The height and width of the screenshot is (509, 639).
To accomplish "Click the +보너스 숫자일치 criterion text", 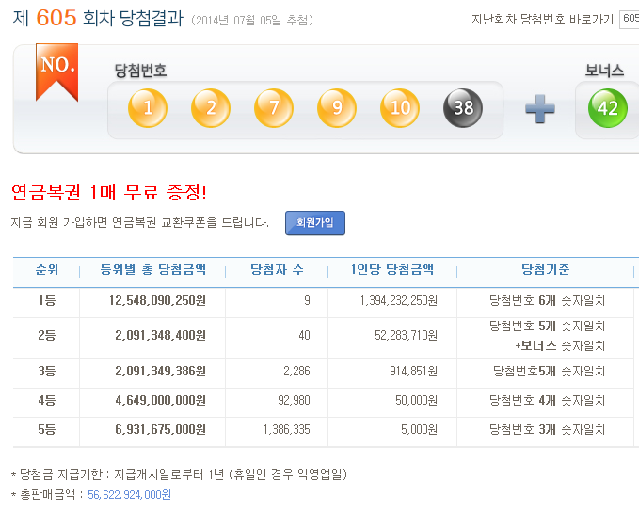I will pyautogui.click(x=560, y=346).
